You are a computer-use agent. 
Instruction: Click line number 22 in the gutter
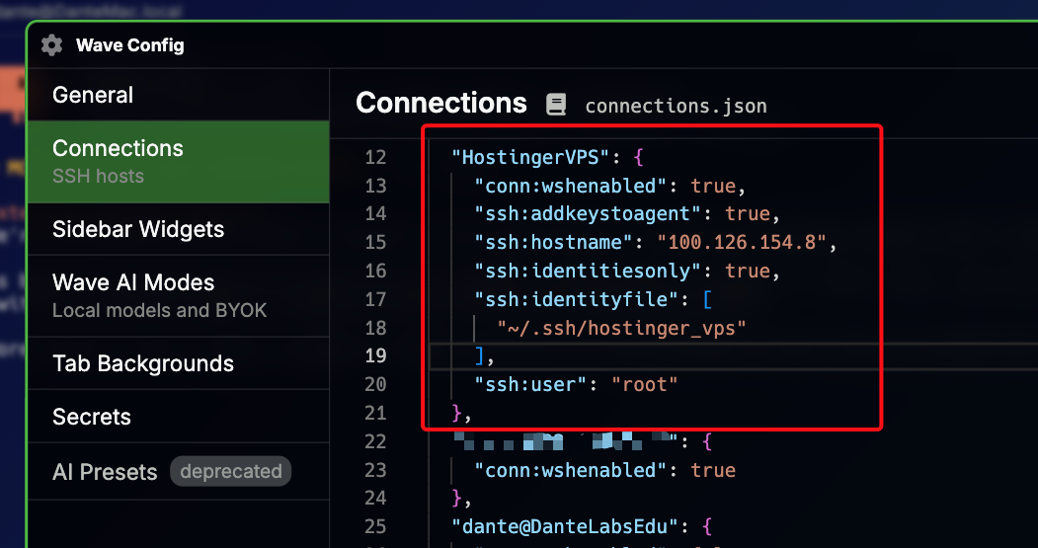click(375, 441)
